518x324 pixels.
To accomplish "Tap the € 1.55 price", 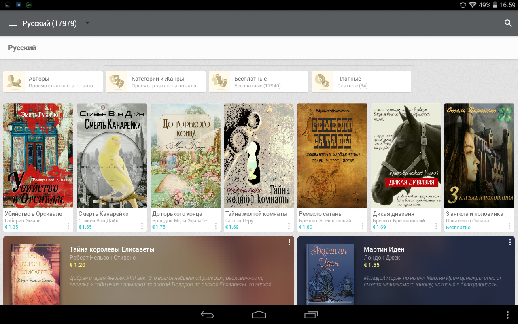I will tap(372, 265).
